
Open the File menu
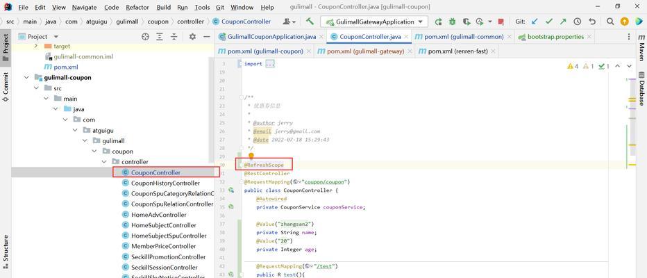point(24,7)
